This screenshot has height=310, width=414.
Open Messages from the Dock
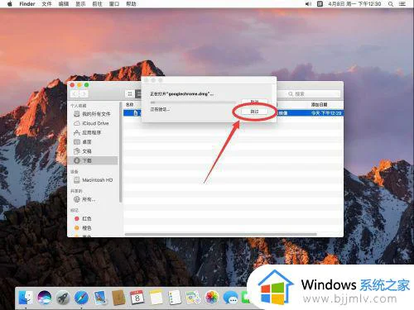pos(230,298)
